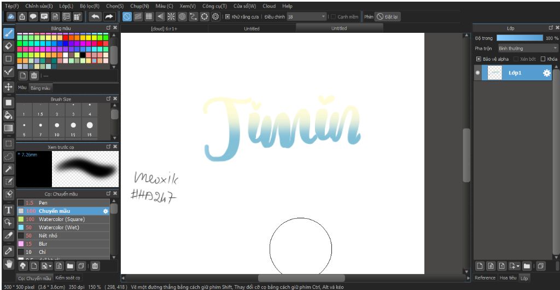Select the Brush tool in left toolbar
Viewport: 560px width, 290px height.
(9, 33)
